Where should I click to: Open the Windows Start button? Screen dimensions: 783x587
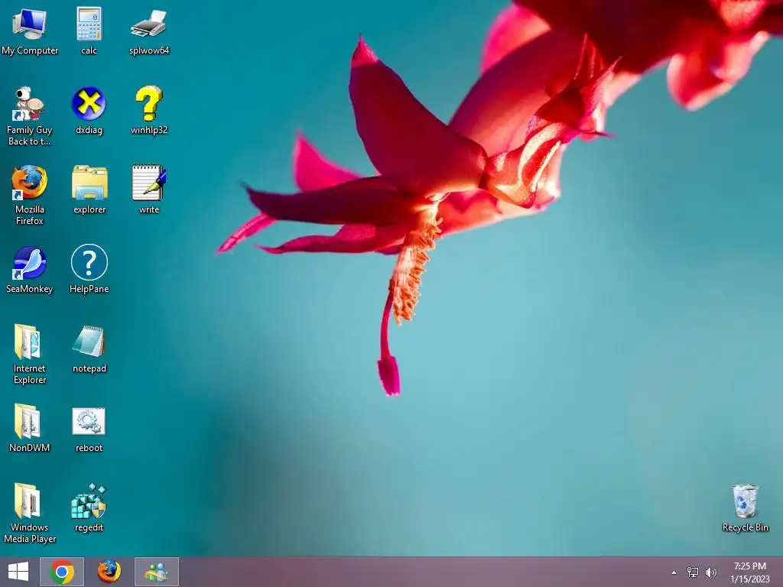[18, 572]
